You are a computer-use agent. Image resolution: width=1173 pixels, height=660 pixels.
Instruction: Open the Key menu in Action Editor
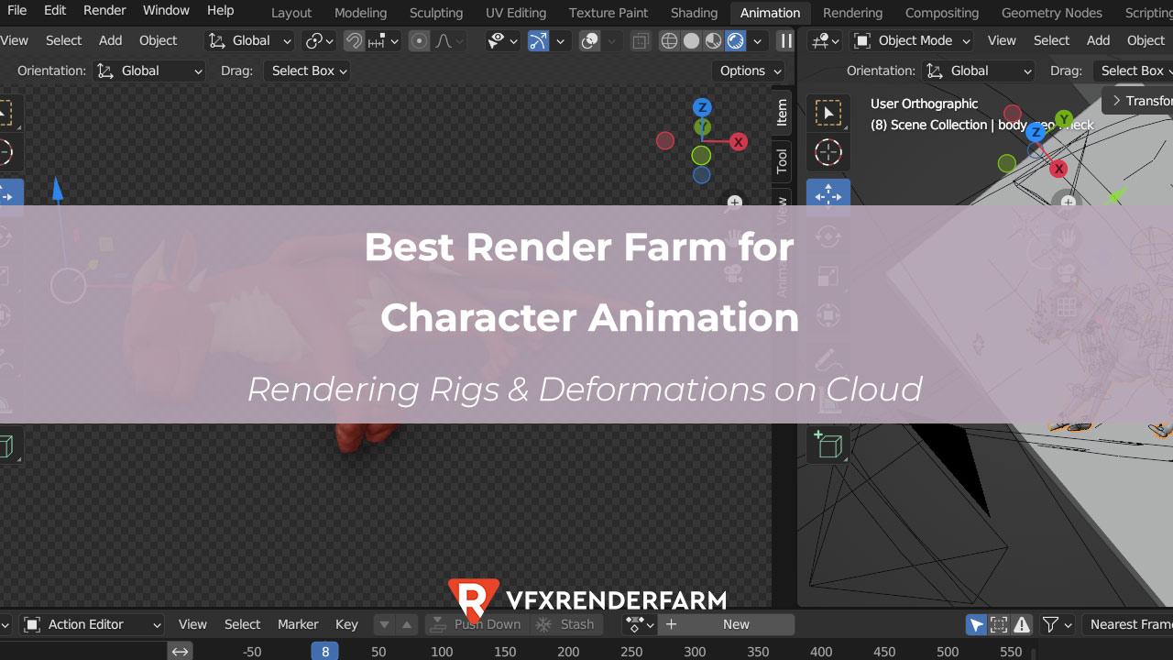346,624
